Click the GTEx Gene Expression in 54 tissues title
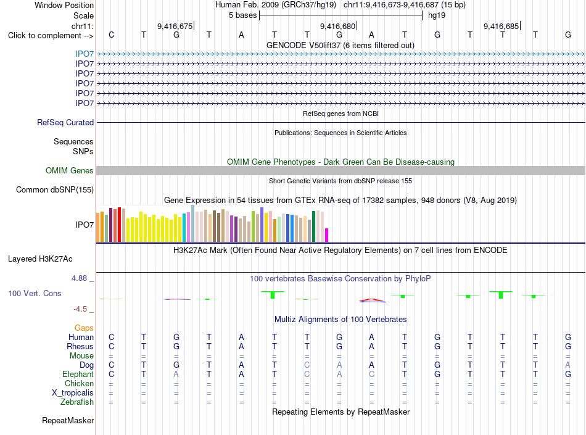The width and height of the screenshot is (586, 435). [340, 201]
